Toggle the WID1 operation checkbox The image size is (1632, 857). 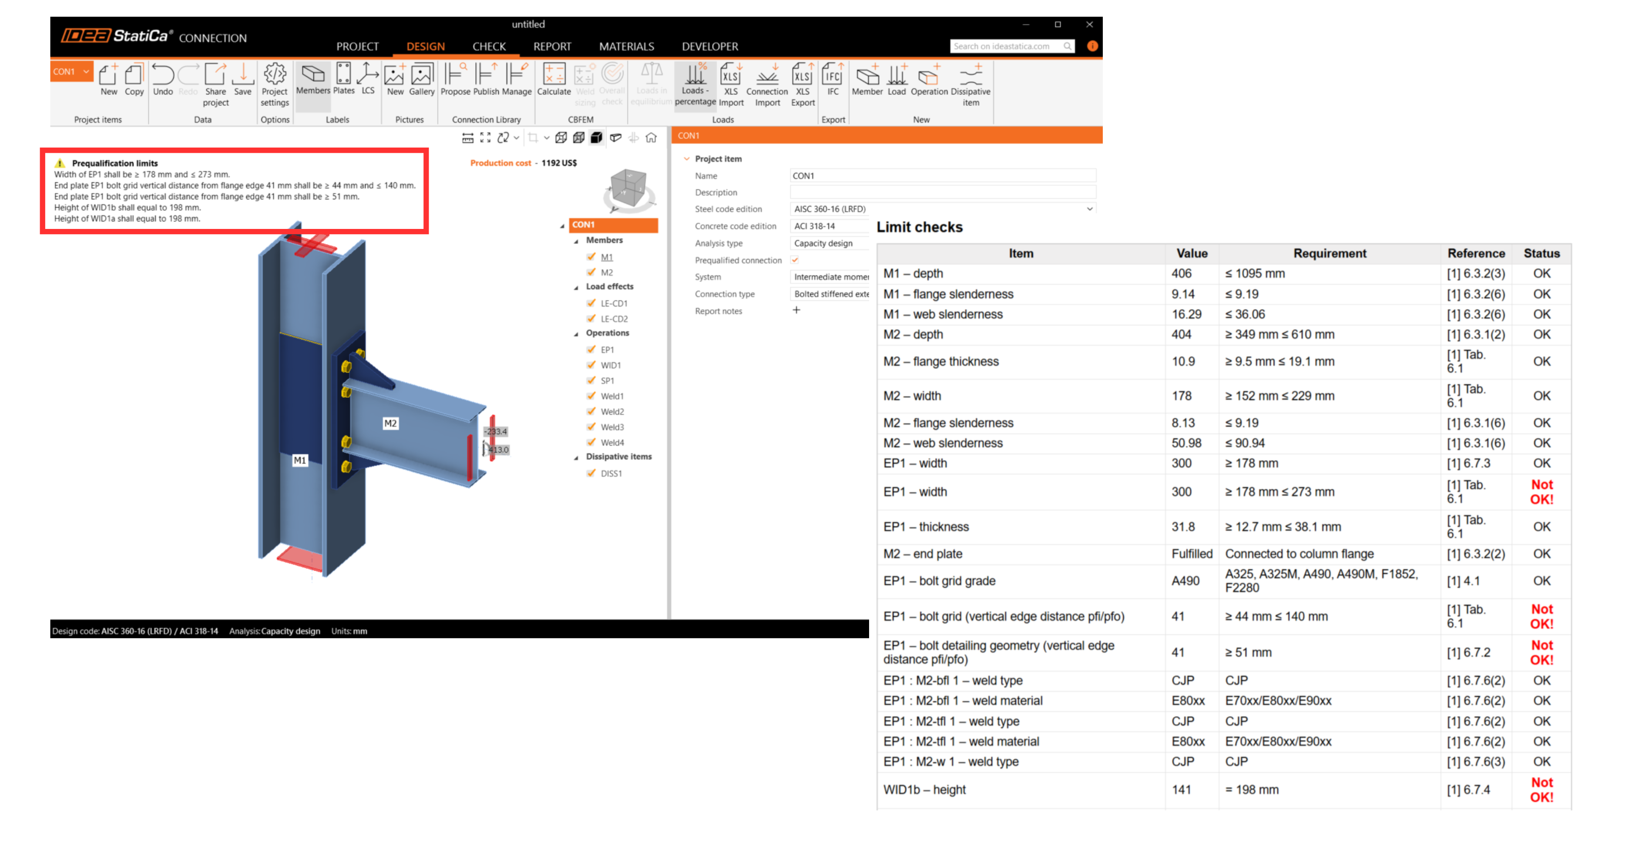click(x=591, y=365)
